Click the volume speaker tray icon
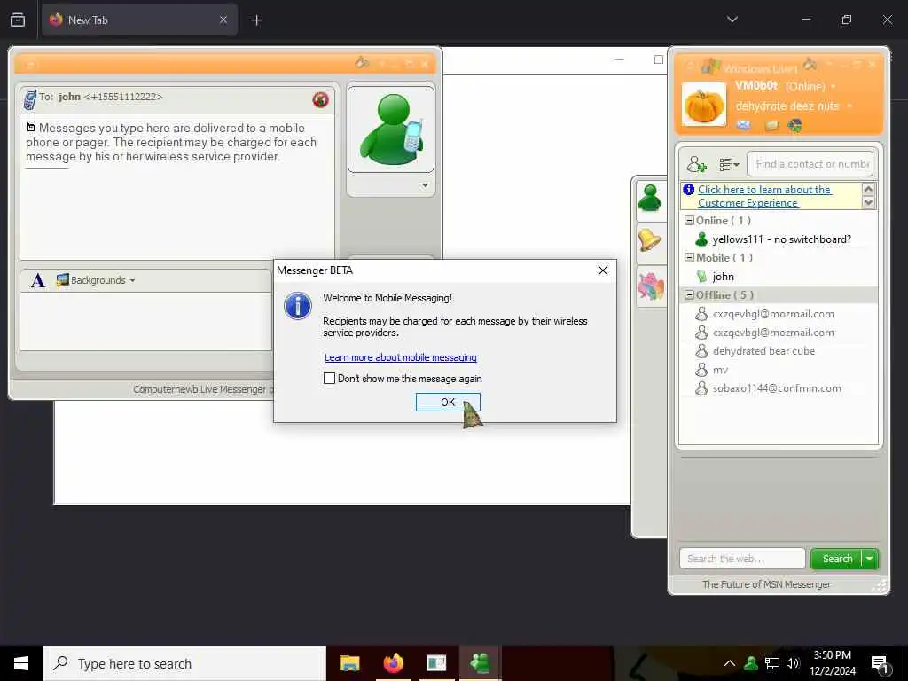 coord(792,663)
